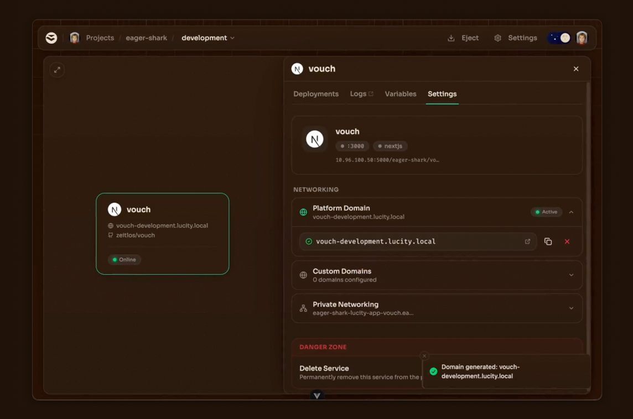The width and height of the screenshot is (633, 419).
Task: Open the eager-shark project breadcrumb
Action: click(146, 38)
